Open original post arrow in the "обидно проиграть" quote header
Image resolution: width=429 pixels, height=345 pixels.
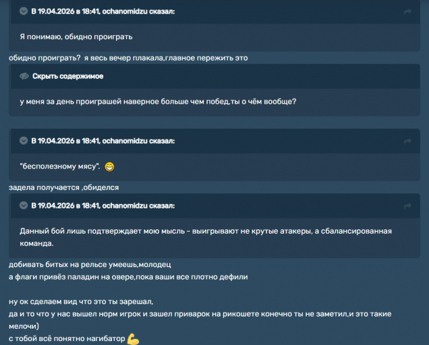click(407, 11)
